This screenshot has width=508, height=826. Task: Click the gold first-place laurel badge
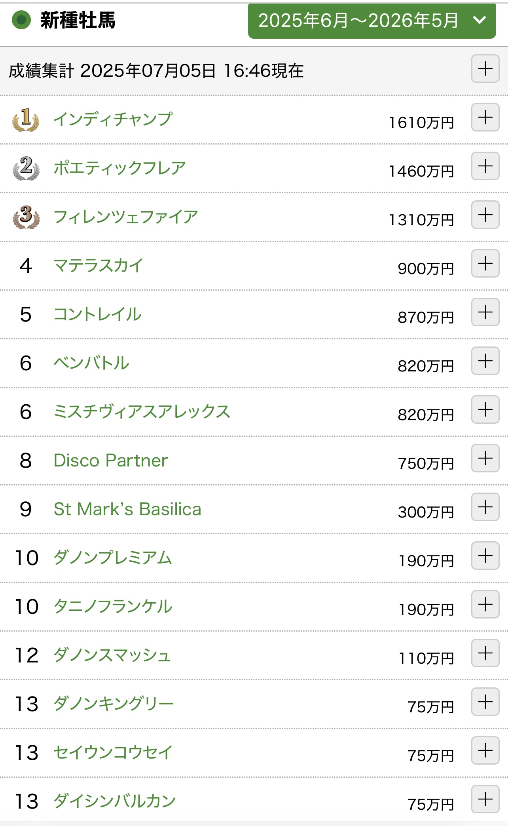point(26,119)
